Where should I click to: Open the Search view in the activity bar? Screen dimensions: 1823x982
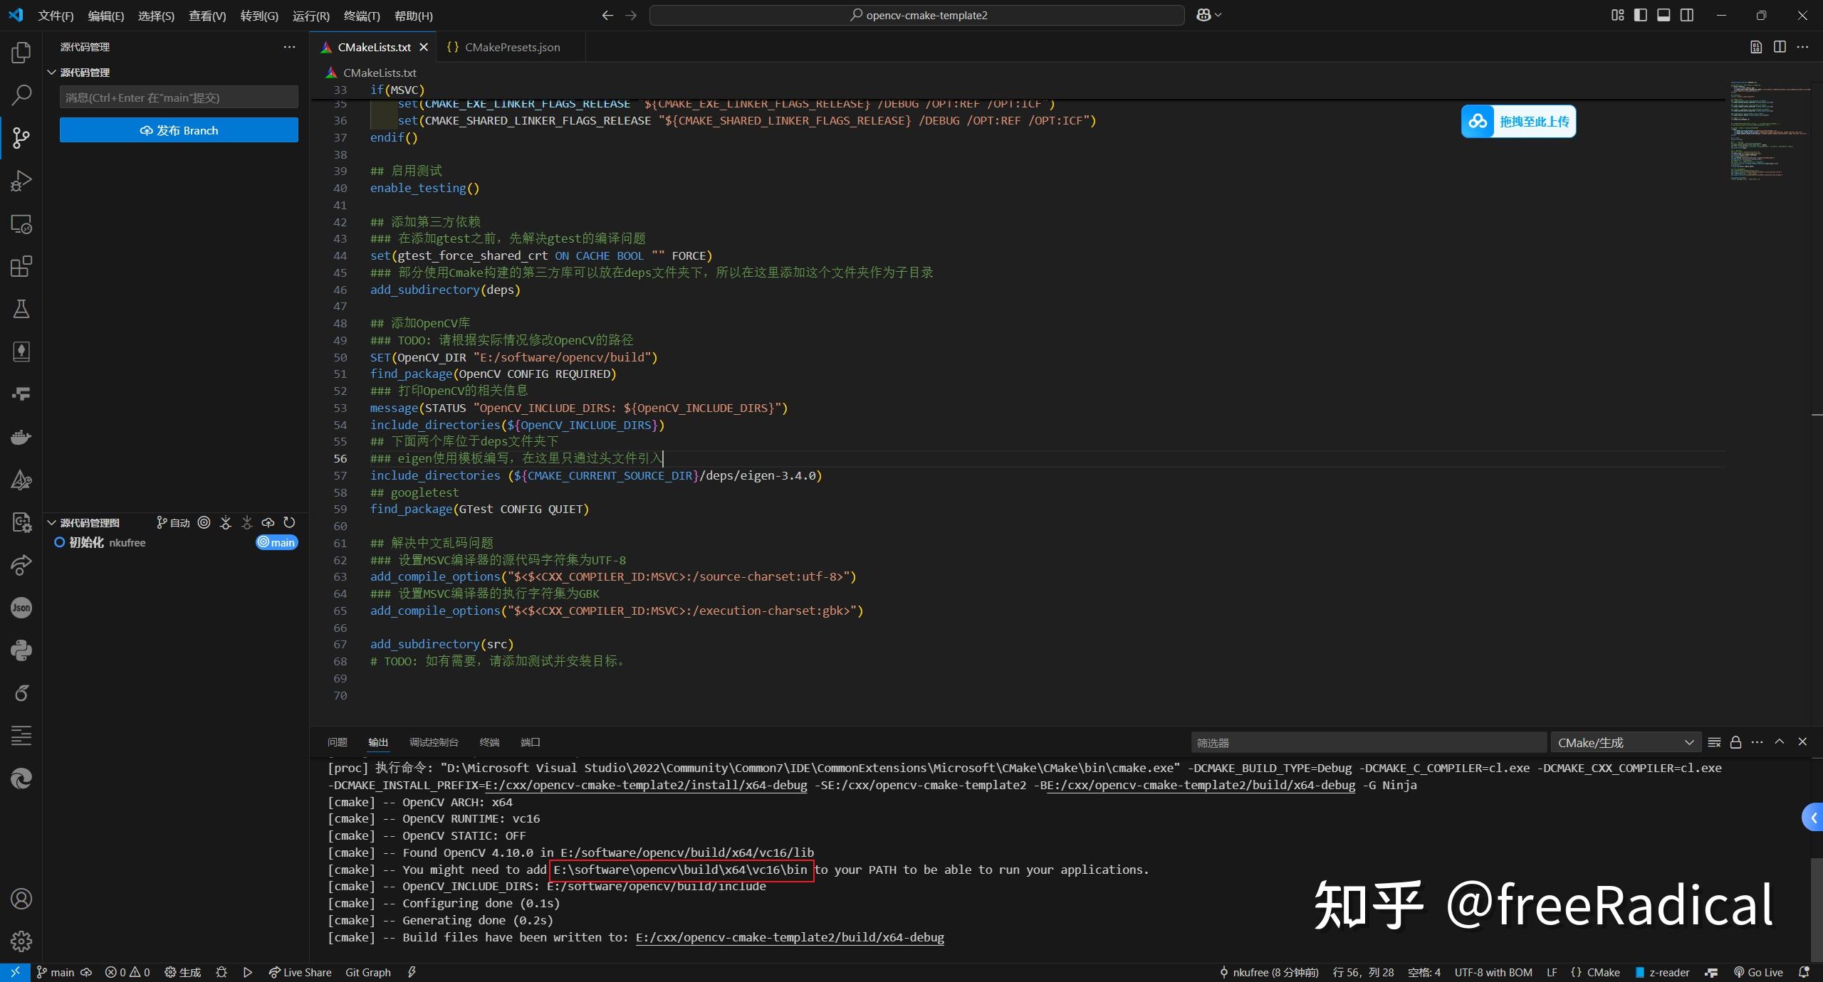[x=21, y=95]
